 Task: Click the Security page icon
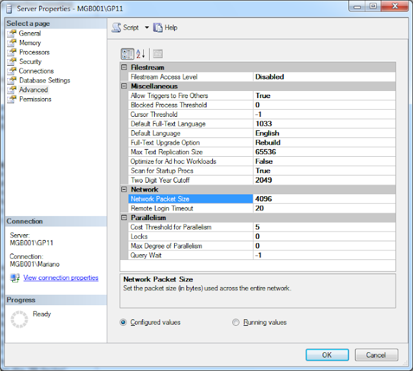(x=12, y=61)
